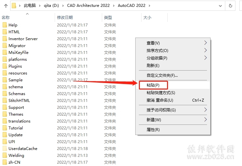Expand chevron after 此电脑 in breadcrumb

coord(40,6)
